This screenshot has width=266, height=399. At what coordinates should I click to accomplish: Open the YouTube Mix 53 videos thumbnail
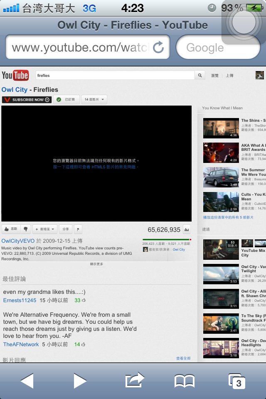(x=221, y=249)
